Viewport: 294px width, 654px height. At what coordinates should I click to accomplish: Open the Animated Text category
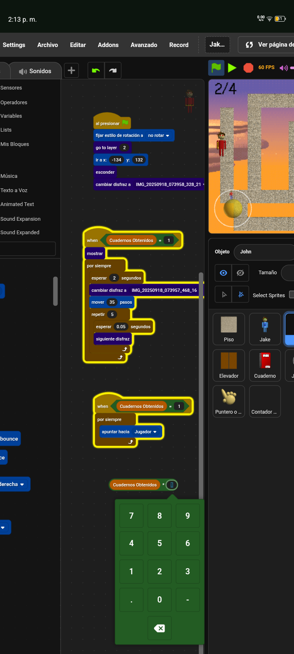pos(17,204)
